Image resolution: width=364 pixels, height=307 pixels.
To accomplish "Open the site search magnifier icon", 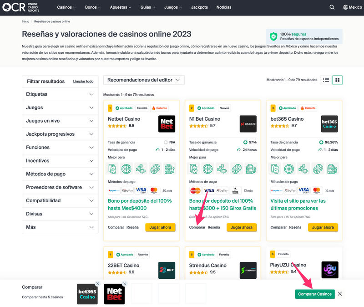I will coord(332,7).
